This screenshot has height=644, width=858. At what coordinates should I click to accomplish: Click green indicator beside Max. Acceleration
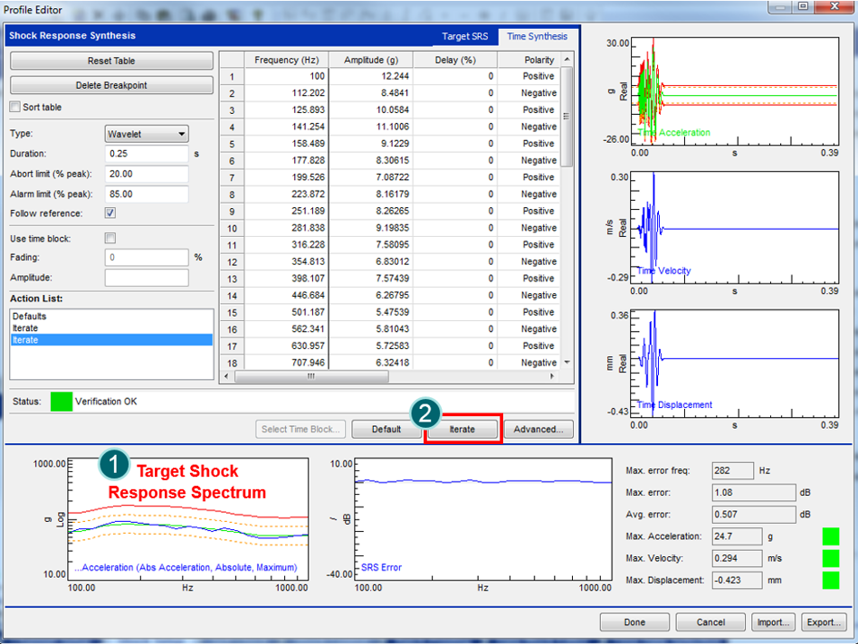(830, 536)
